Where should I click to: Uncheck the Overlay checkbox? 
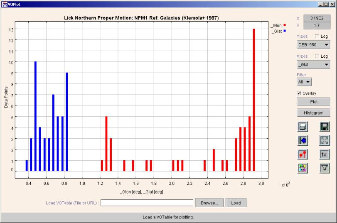tap(299, 93)
